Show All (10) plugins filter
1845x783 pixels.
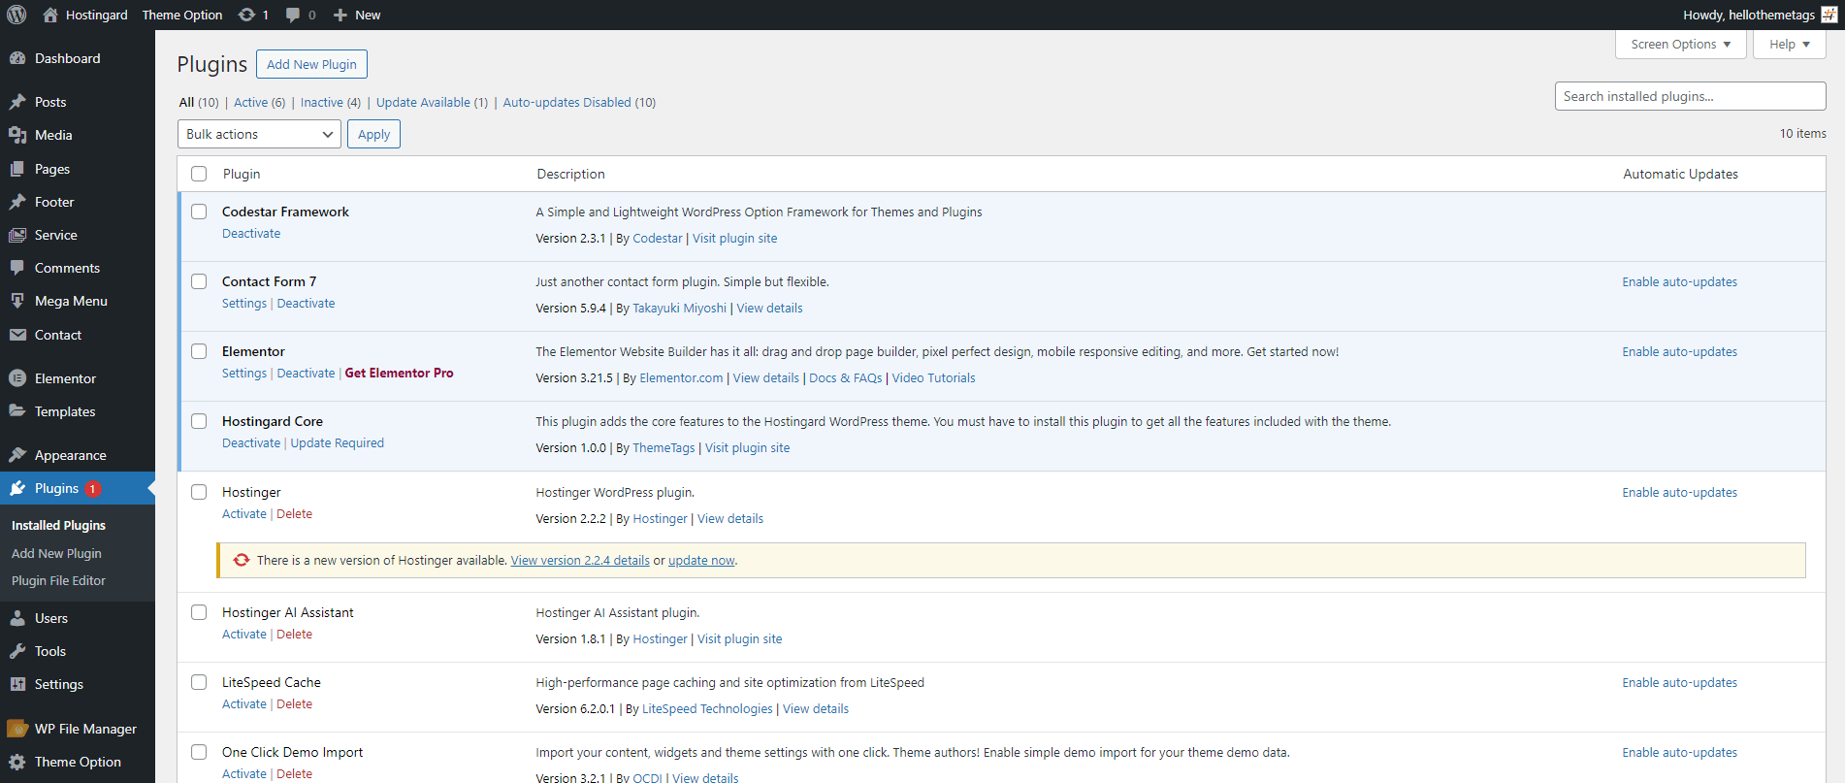tap(199, 102)
